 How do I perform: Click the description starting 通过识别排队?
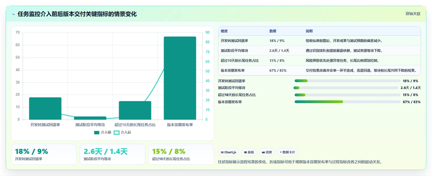coord(344,51)
